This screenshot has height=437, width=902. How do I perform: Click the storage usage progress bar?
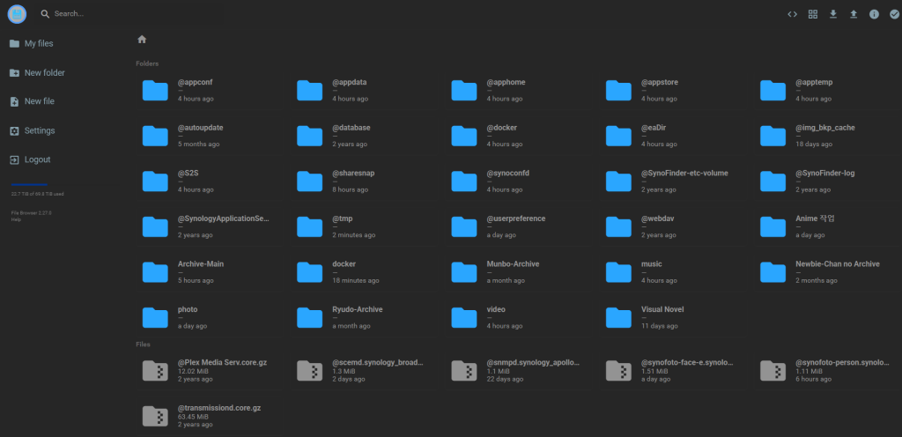click(35, 184)
